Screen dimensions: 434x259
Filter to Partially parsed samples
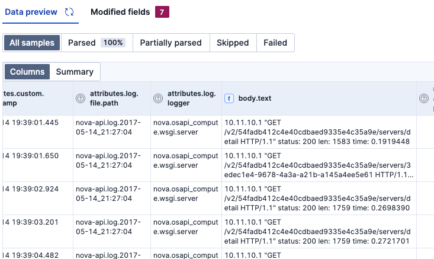(171, 43)
